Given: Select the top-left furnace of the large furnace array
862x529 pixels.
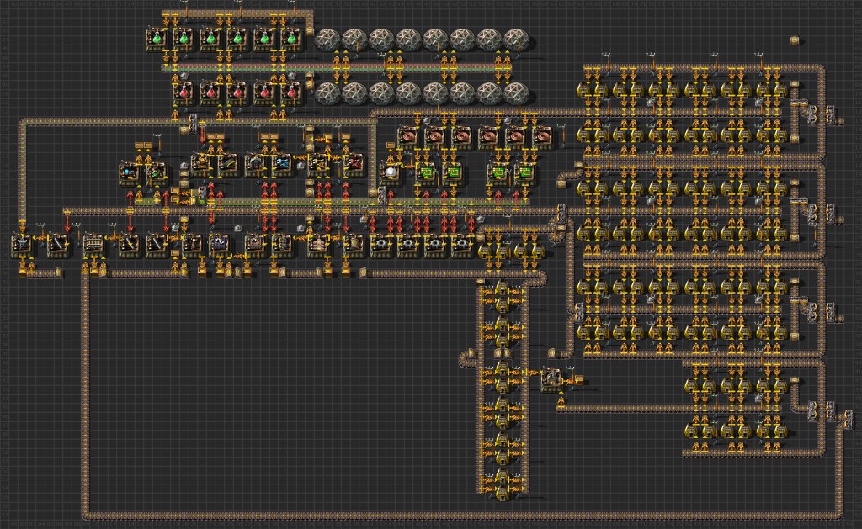Looking at the screenshot, I should [x=584, y=89].
